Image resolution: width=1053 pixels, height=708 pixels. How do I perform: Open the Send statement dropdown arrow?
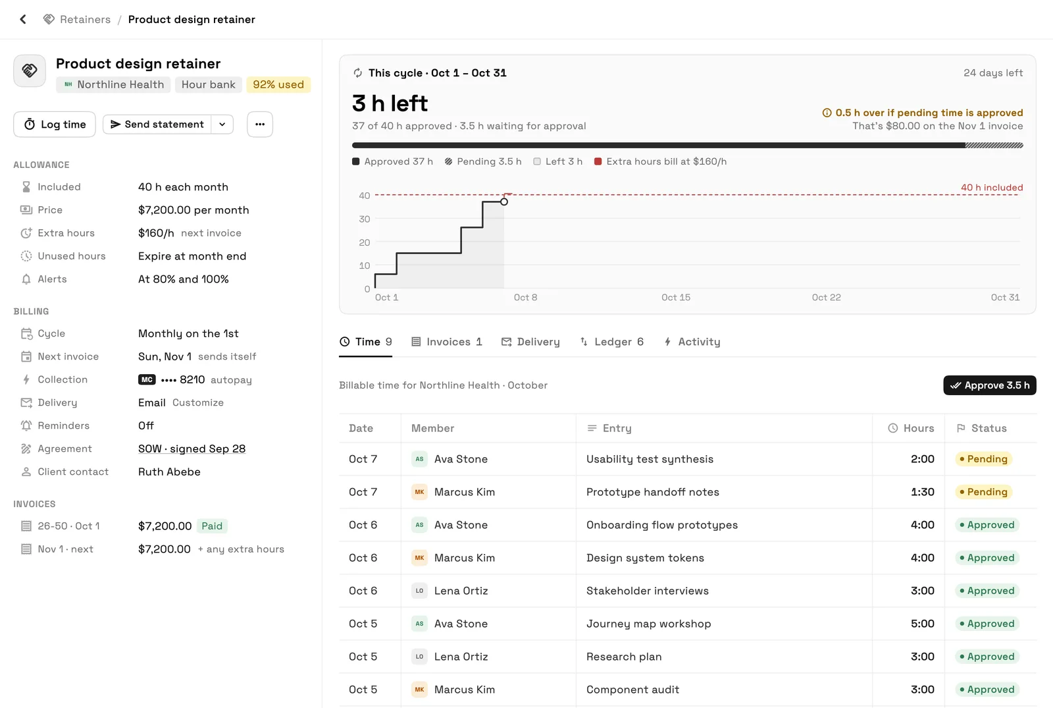tap(222, 124)
